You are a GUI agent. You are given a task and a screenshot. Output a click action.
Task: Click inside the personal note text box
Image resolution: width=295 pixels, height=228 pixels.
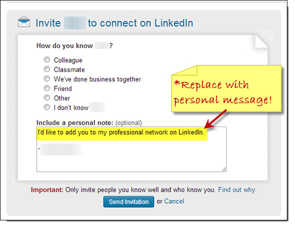pos(132,149)
